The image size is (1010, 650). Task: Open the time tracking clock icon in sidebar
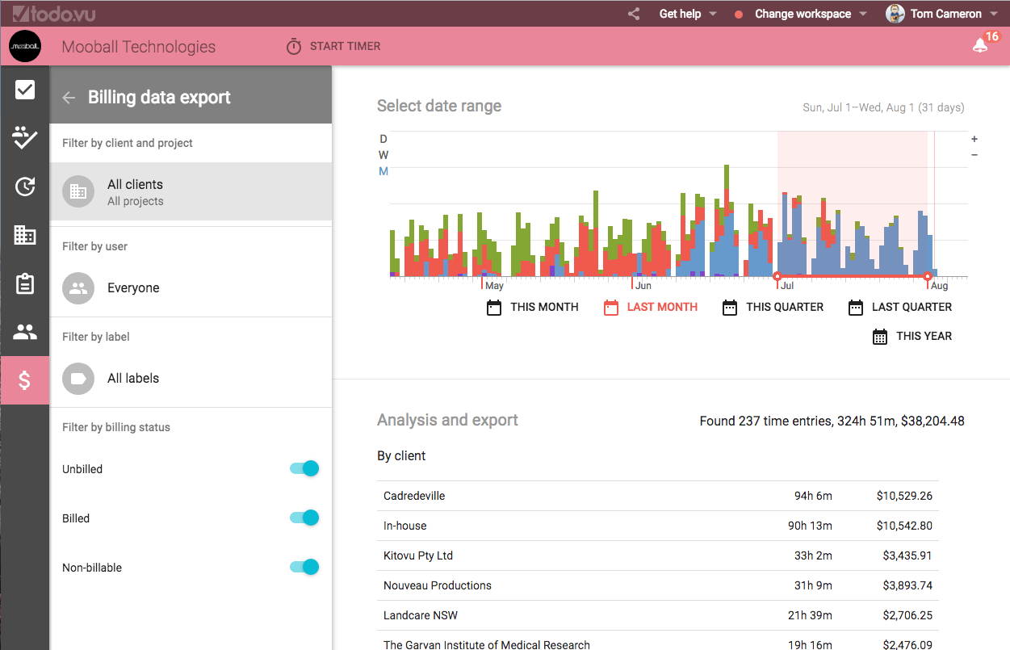coord(25,187)
